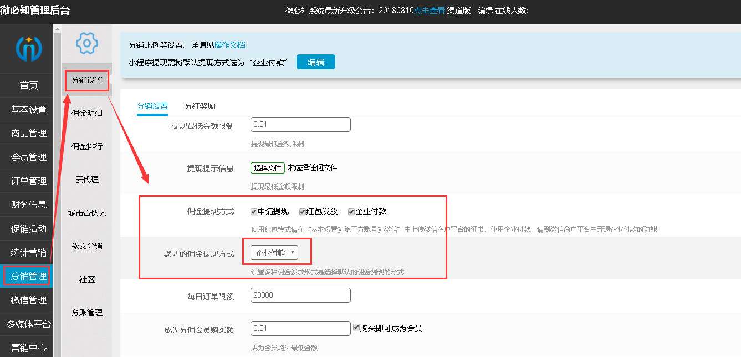Uncheck the 企业付款 checkbox
Viewport: 741px width, 357px height.
pos(351,212)
